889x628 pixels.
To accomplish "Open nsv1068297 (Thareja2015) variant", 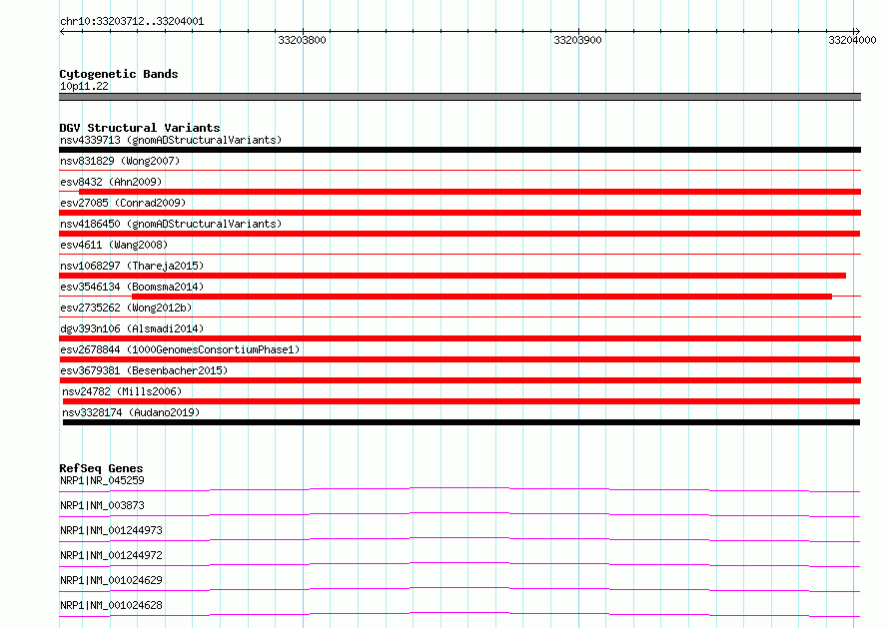I will 132,266.
